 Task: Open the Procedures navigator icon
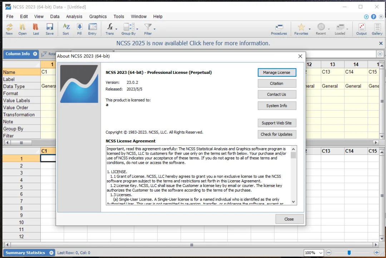coord(279,29)
